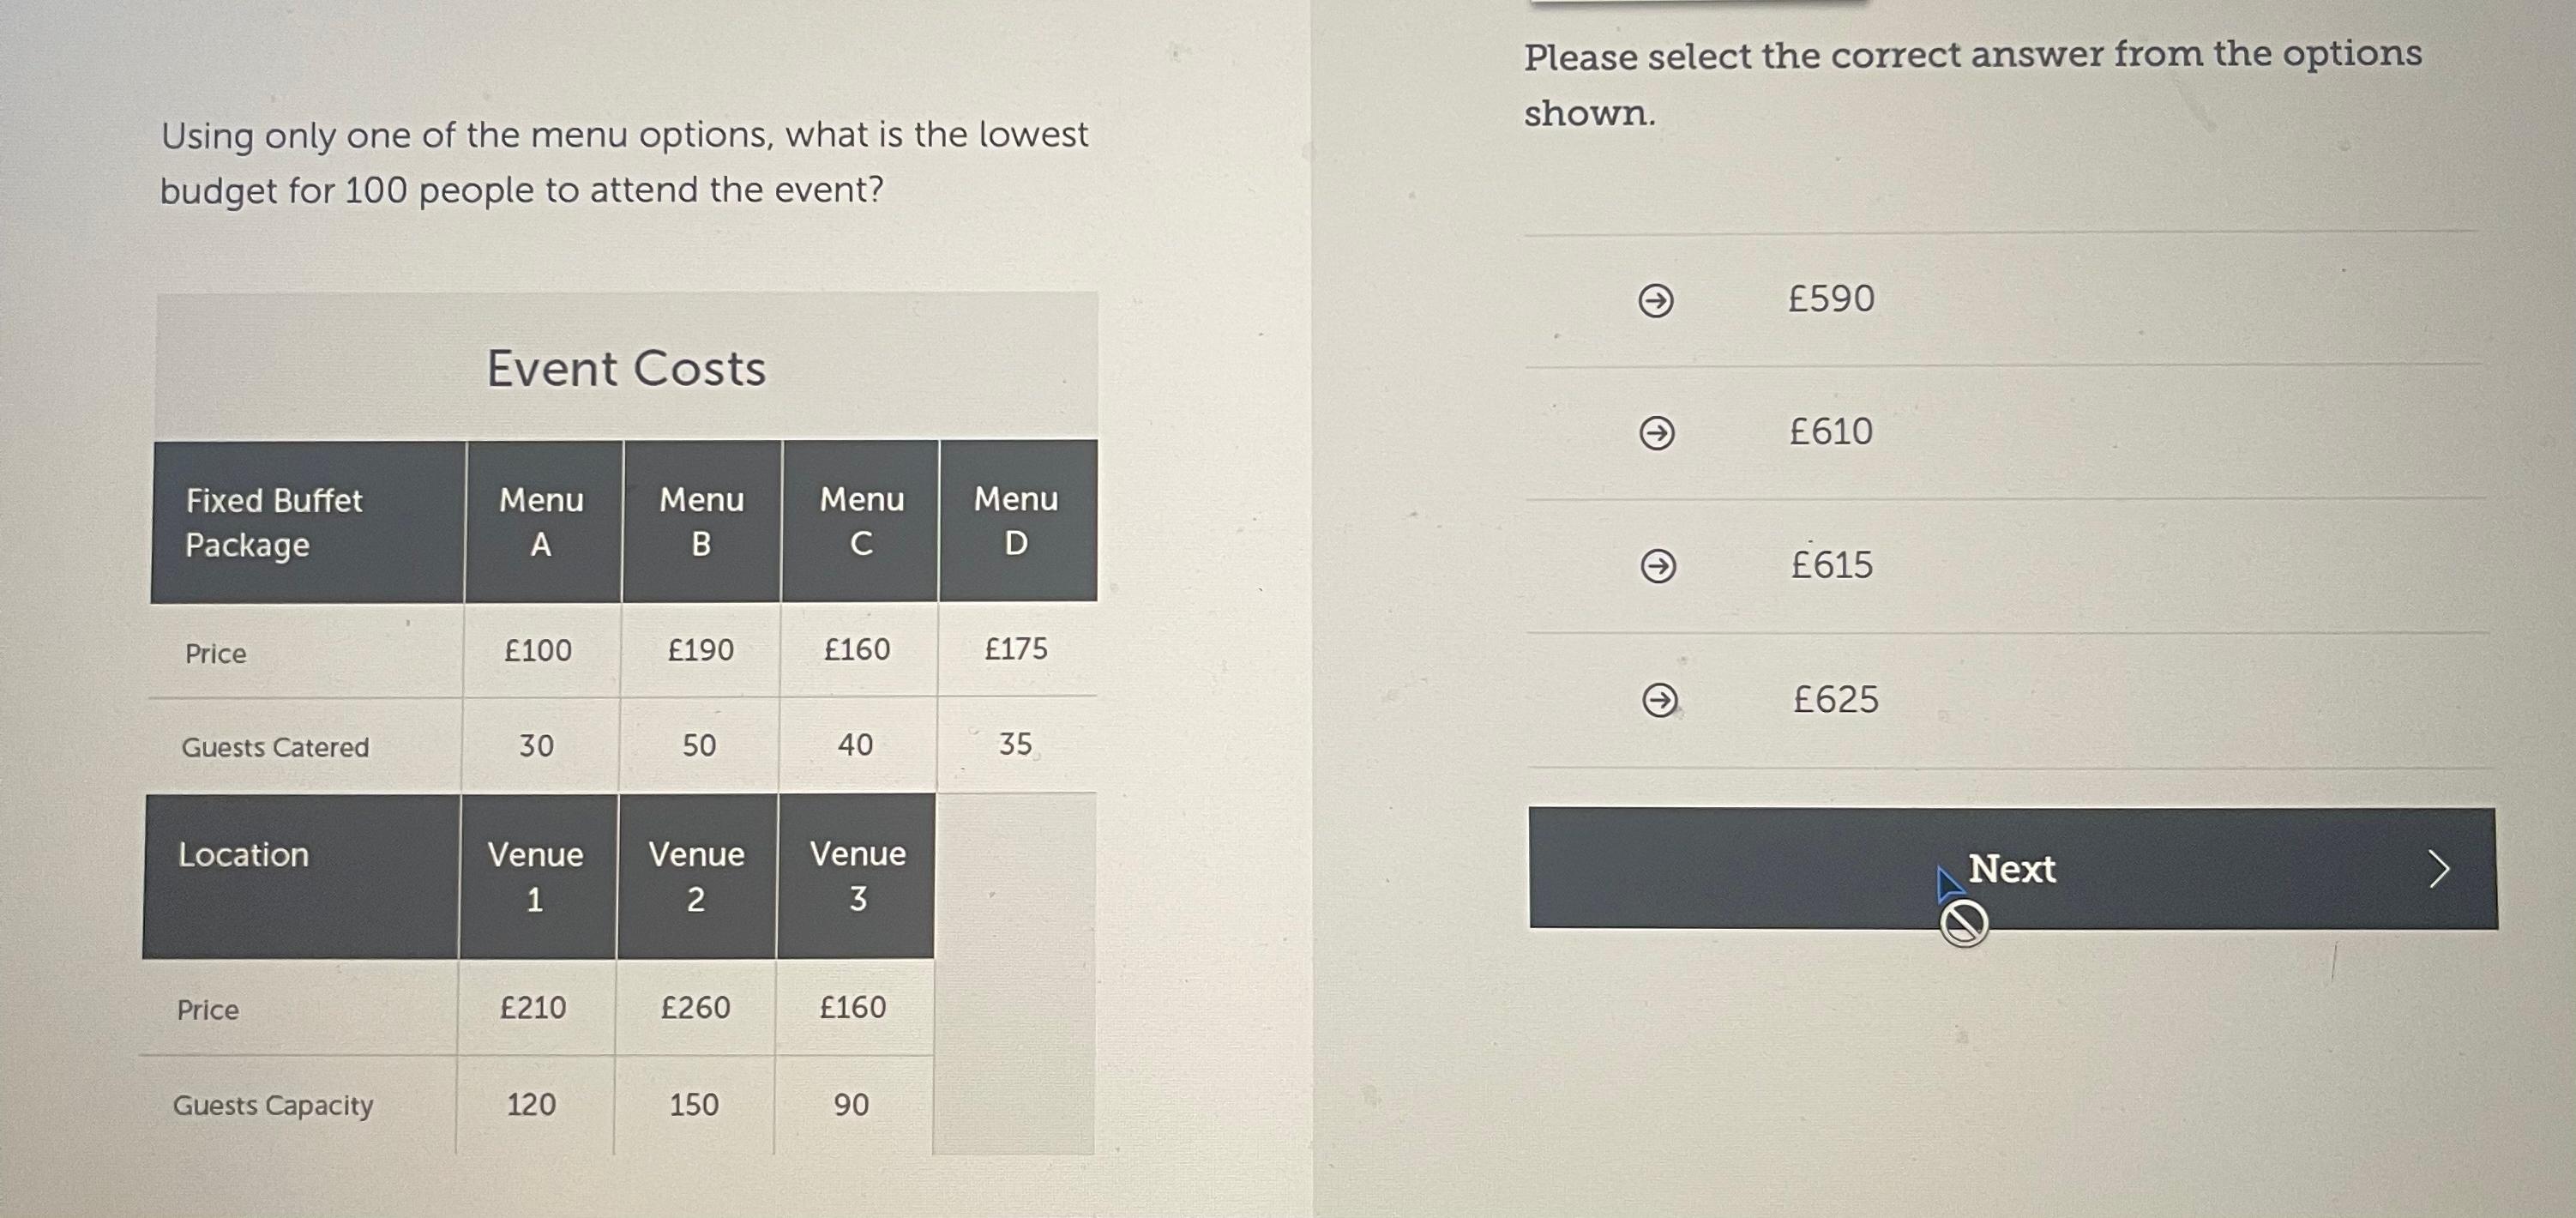The image size is (2576, 1218).
Task: Click the Venue 1 column header
Action: pos(537,876)
